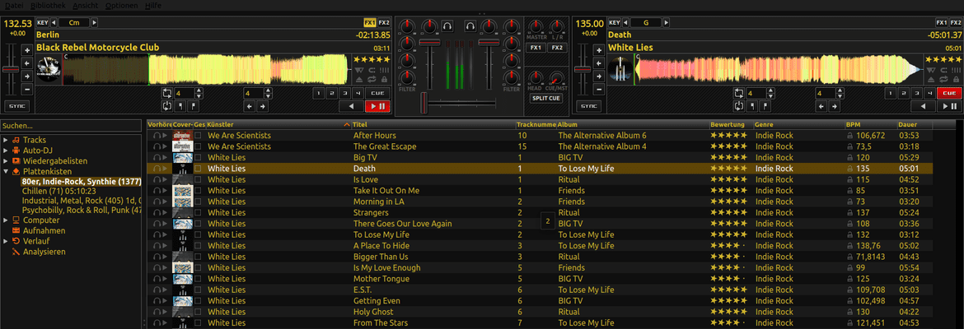Set loop-in marker on left deck
This screenshot has width=964, height=329.
(x=180, y=106)
